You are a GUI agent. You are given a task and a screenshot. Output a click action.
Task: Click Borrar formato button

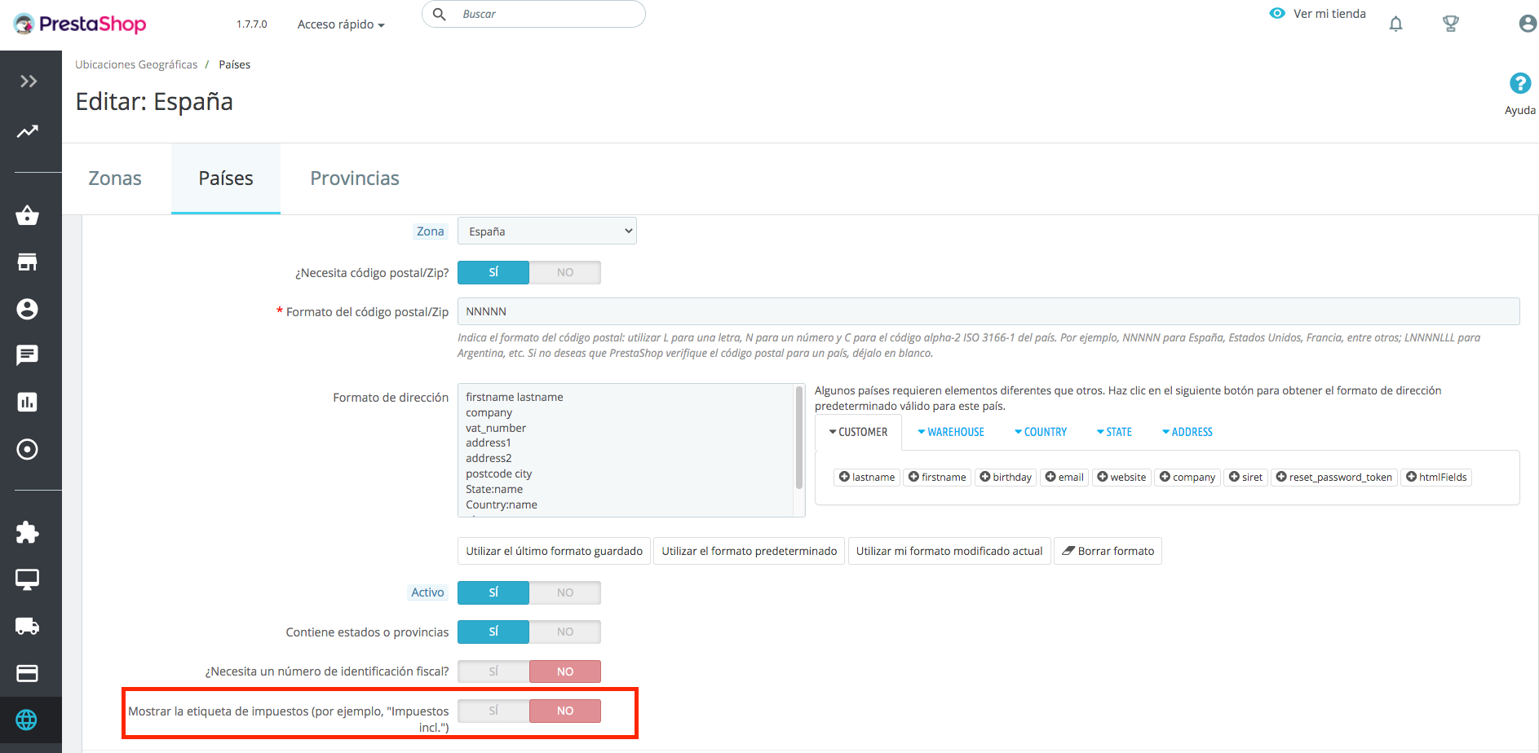tap(1108, 551)
